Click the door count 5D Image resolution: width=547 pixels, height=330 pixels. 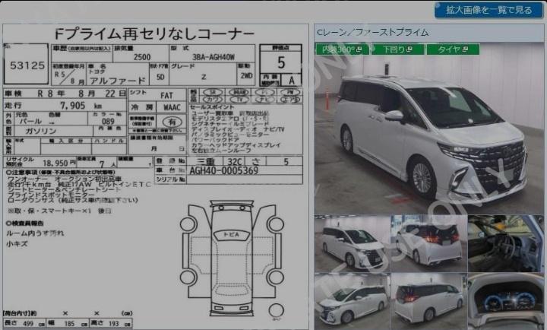pos(160,77)
